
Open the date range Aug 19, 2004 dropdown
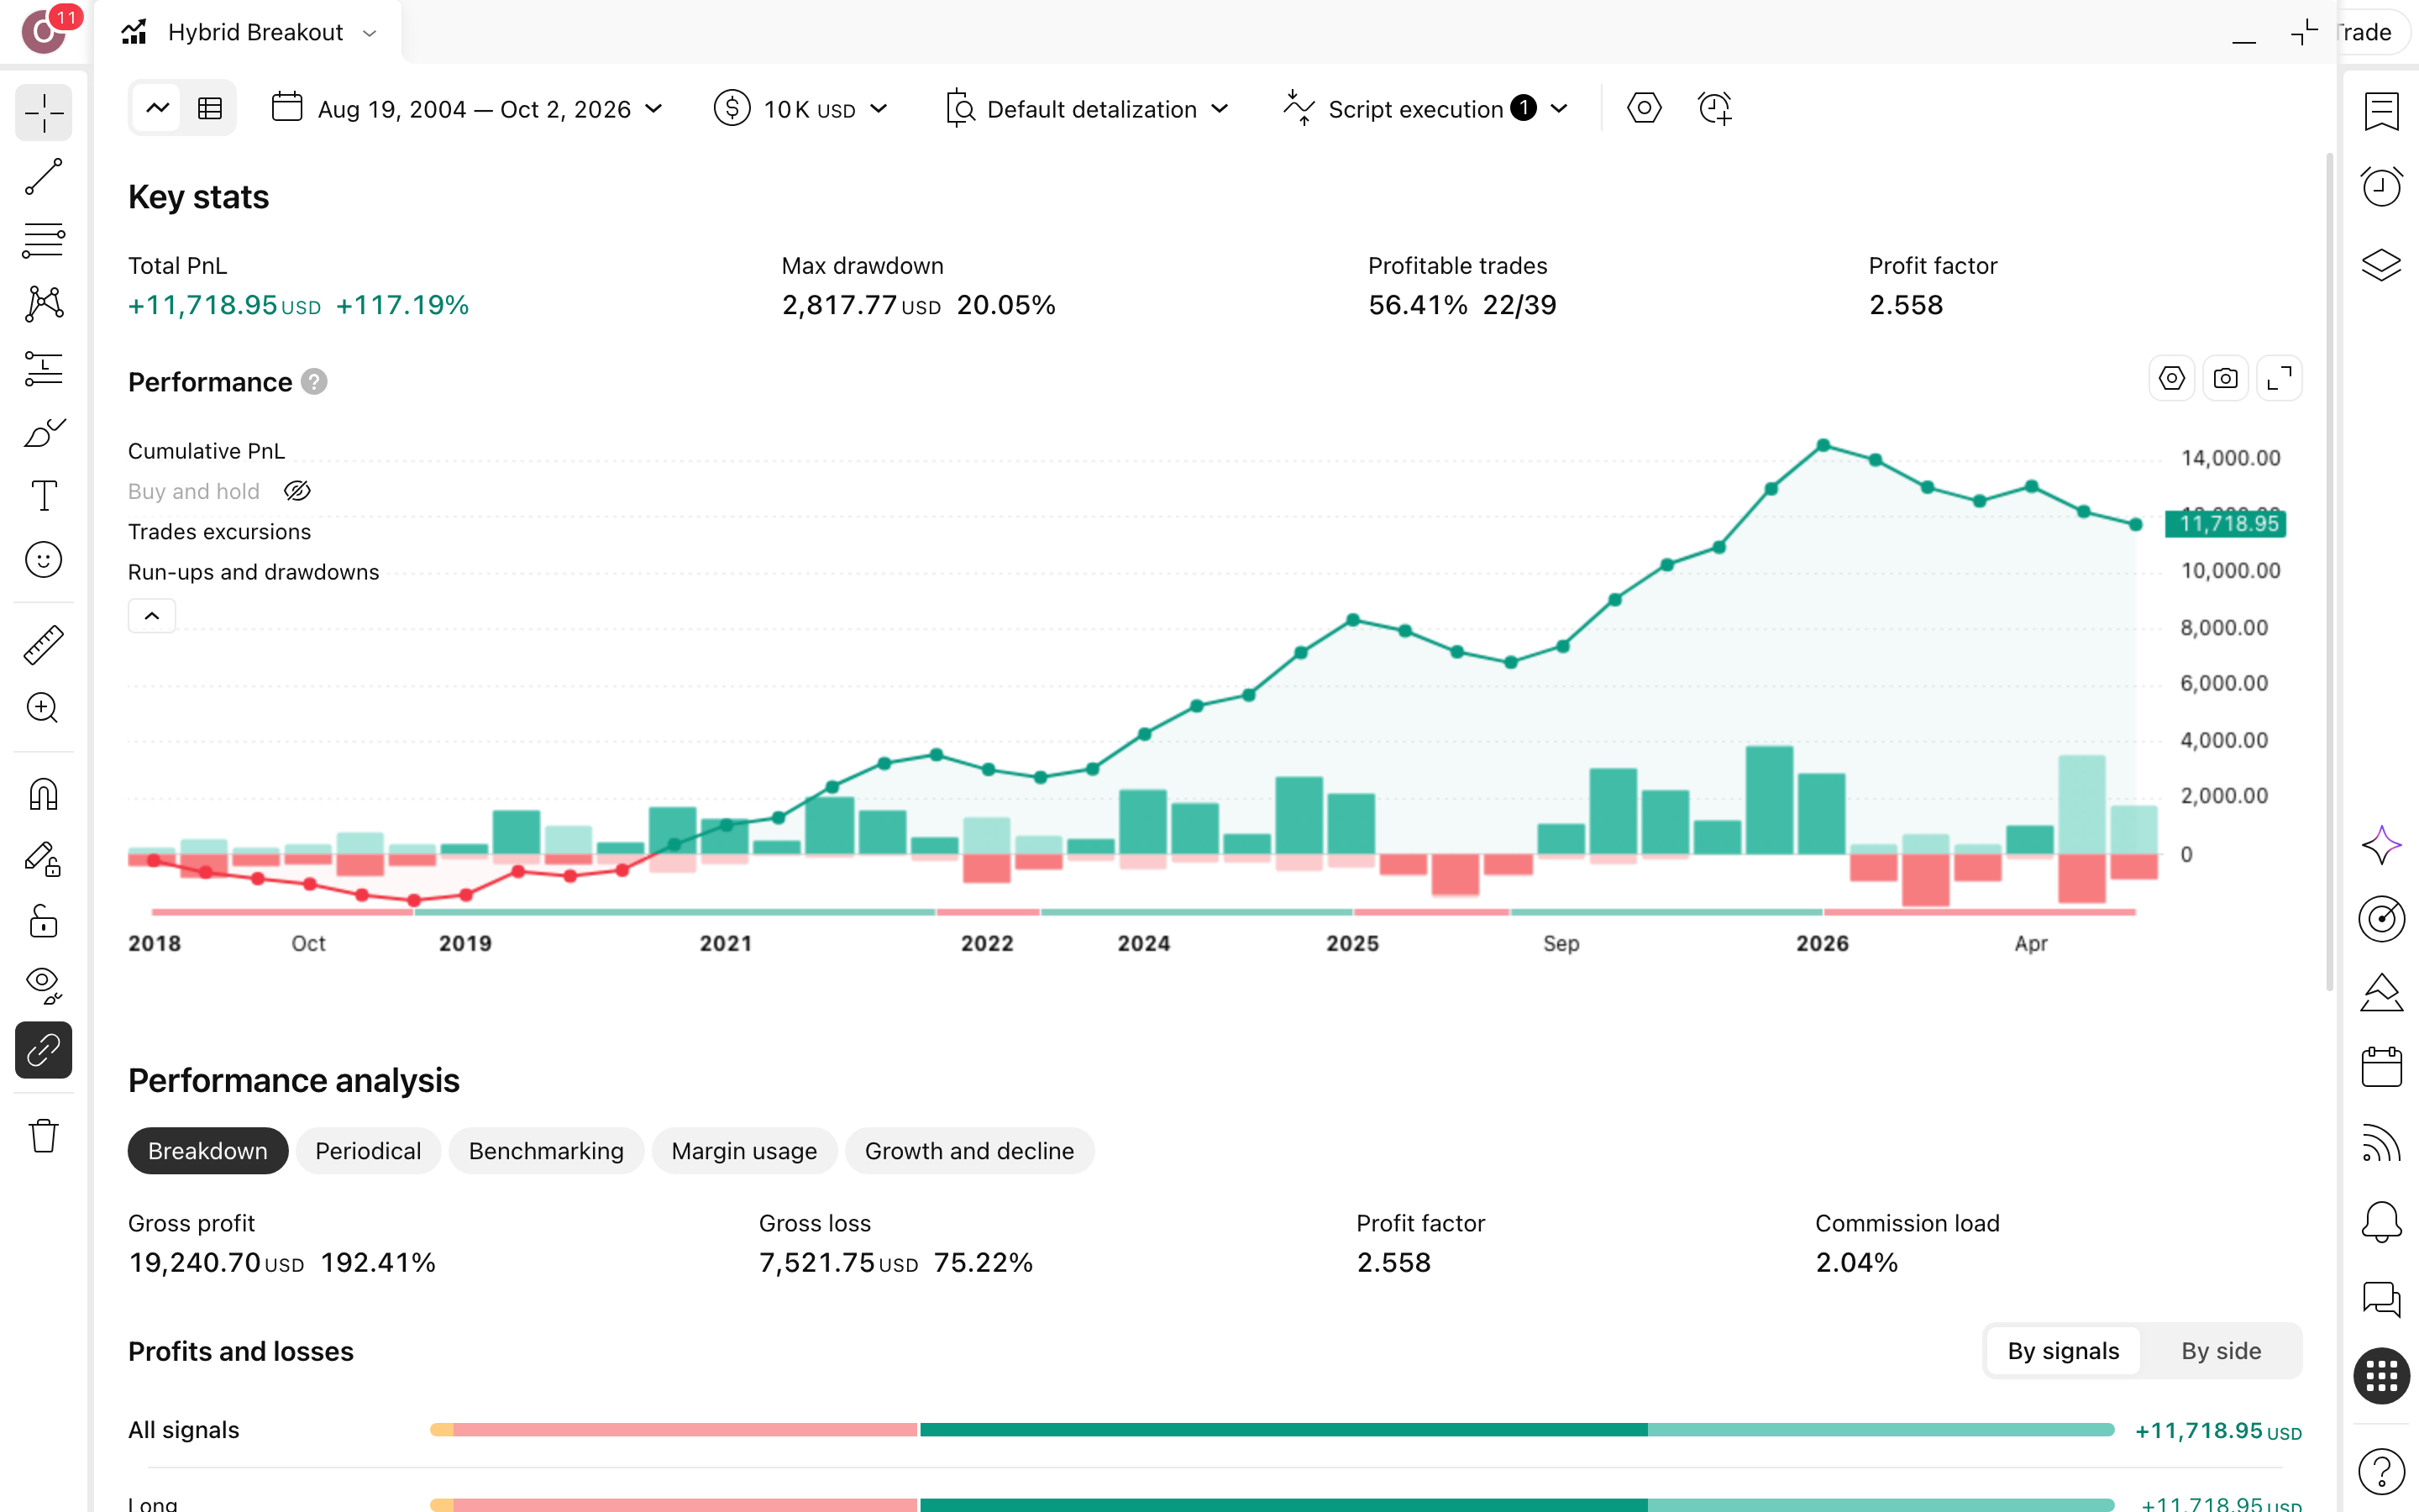point(467,109)
